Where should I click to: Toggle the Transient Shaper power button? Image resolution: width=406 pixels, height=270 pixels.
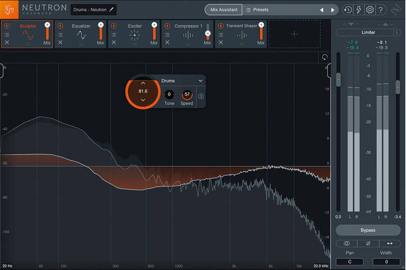[221, 26]
